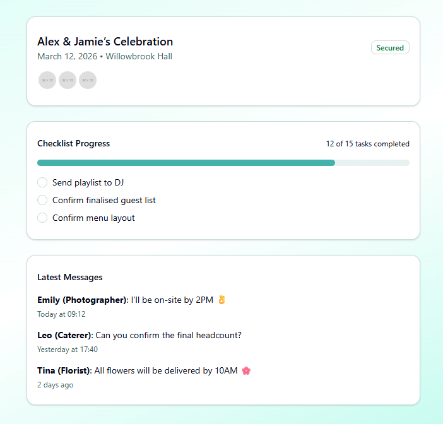Screen dimensions: 443x424
Task: Click the Alex & Jamie's Celebration title
Action: point(105,42)
